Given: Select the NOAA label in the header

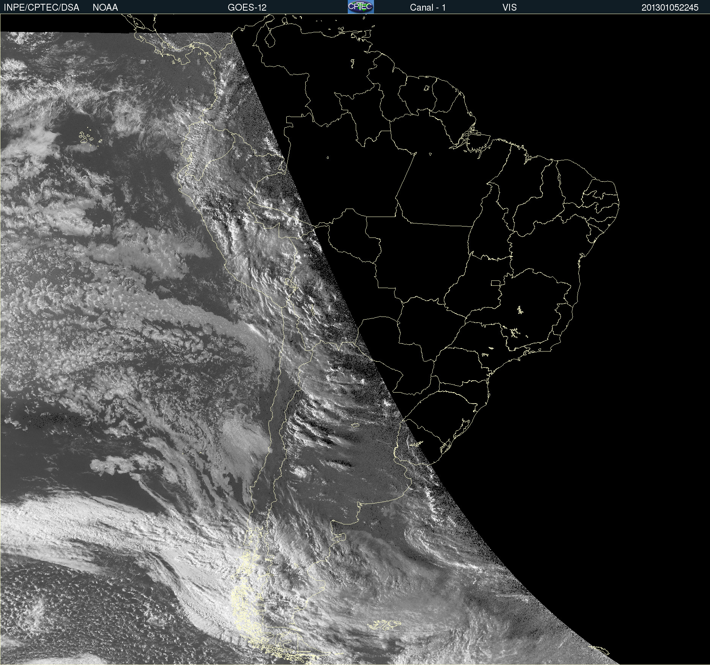Looking at the screenshot, I should coord(105,8).
